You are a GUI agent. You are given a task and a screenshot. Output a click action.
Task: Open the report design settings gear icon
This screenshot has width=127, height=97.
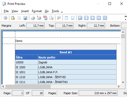pyautogui.click(x=5, y=18)
